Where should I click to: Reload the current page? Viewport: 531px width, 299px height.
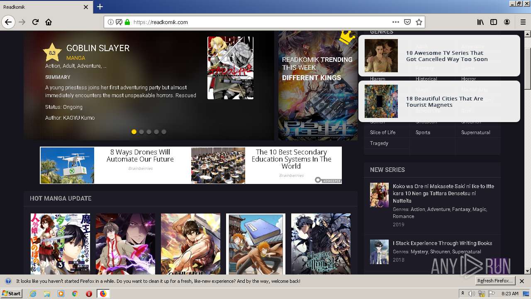coord(35,22)
